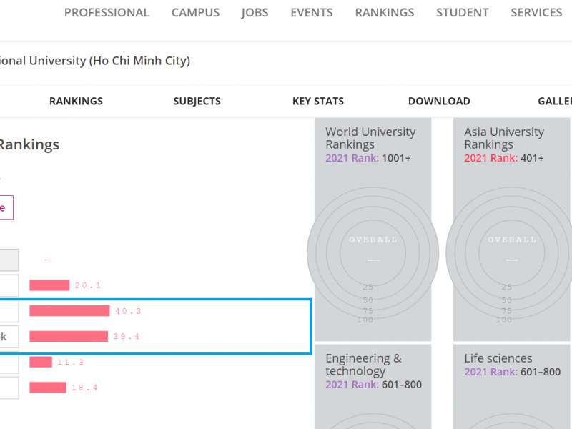Click the score bar labeled 20.1
Viewport: 572px width, 429px height.
[x=49, y=285]
